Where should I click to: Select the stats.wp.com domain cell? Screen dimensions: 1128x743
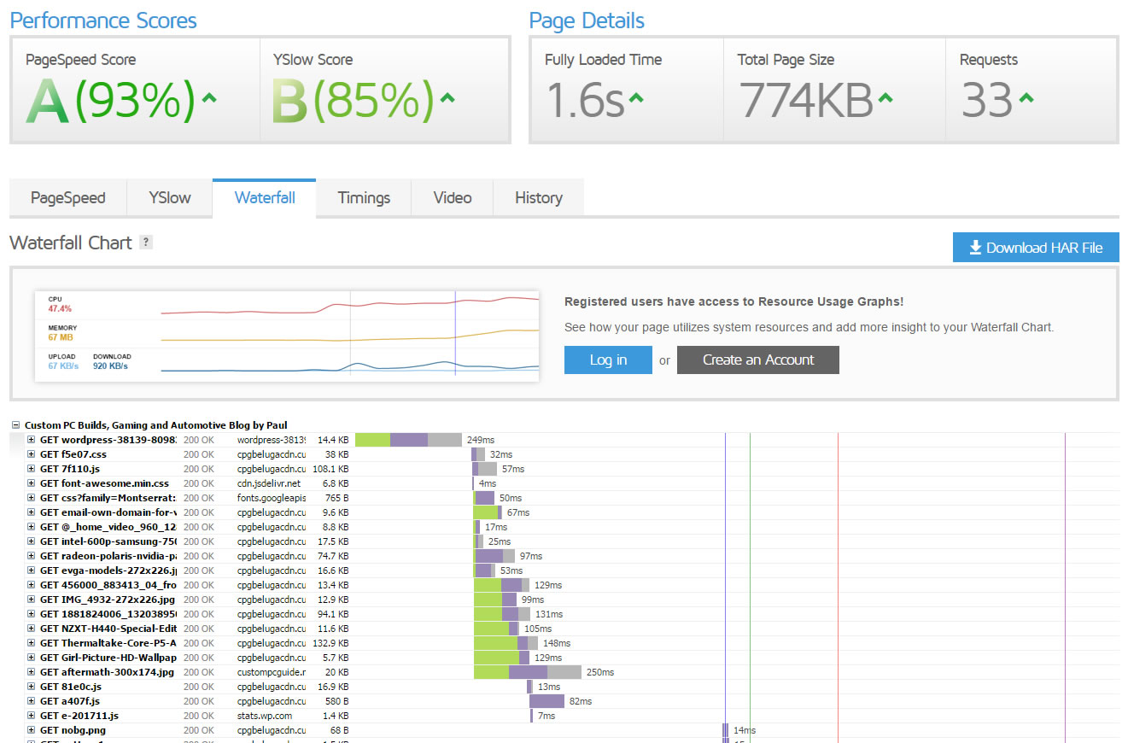[265, 716]
